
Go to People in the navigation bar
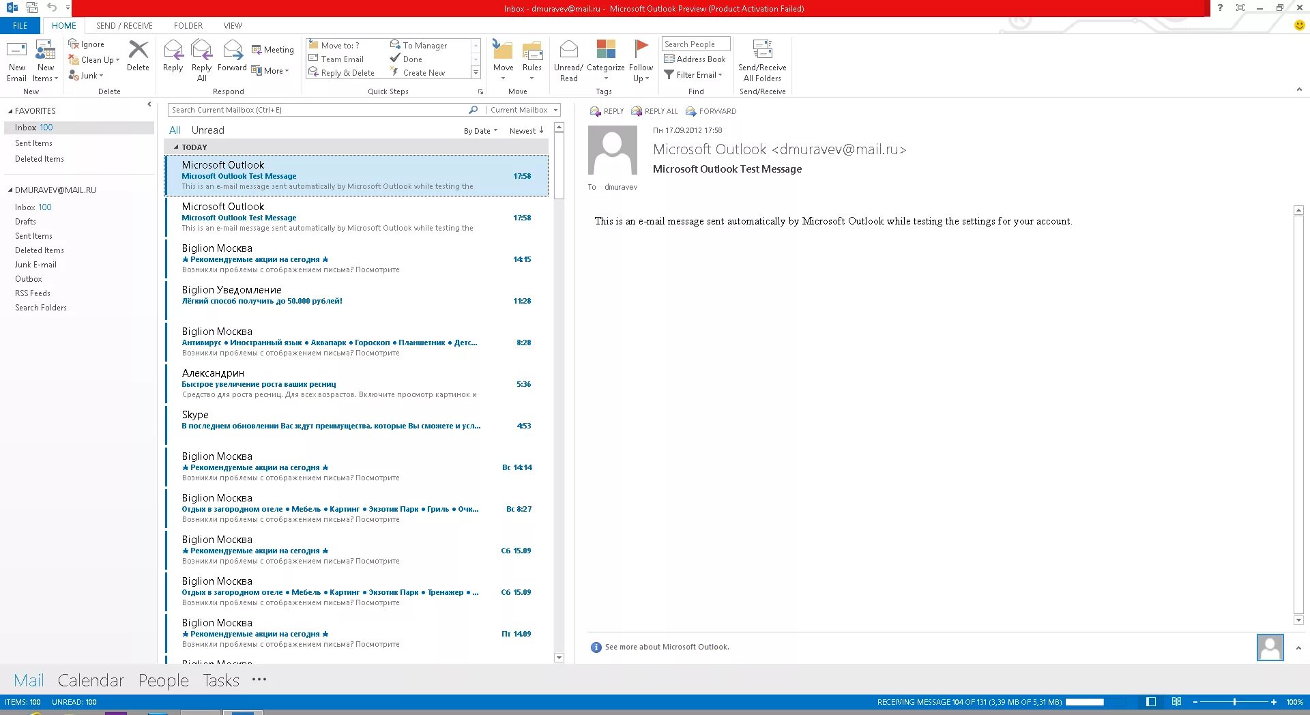[x=163, y=680]
